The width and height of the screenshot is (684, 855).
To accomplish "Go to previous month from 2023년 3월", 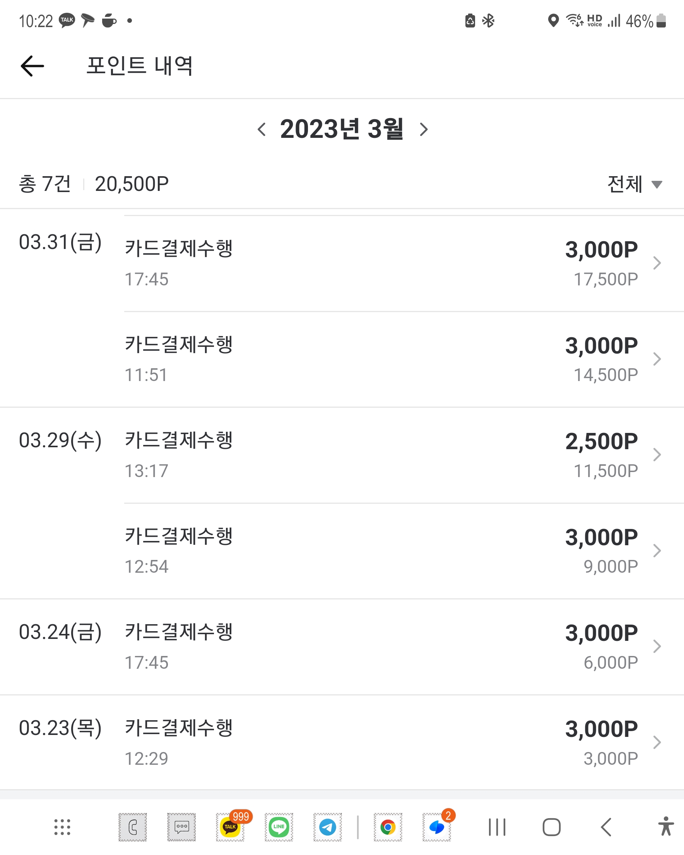I will pyautogui.click(x=262, y=129).
